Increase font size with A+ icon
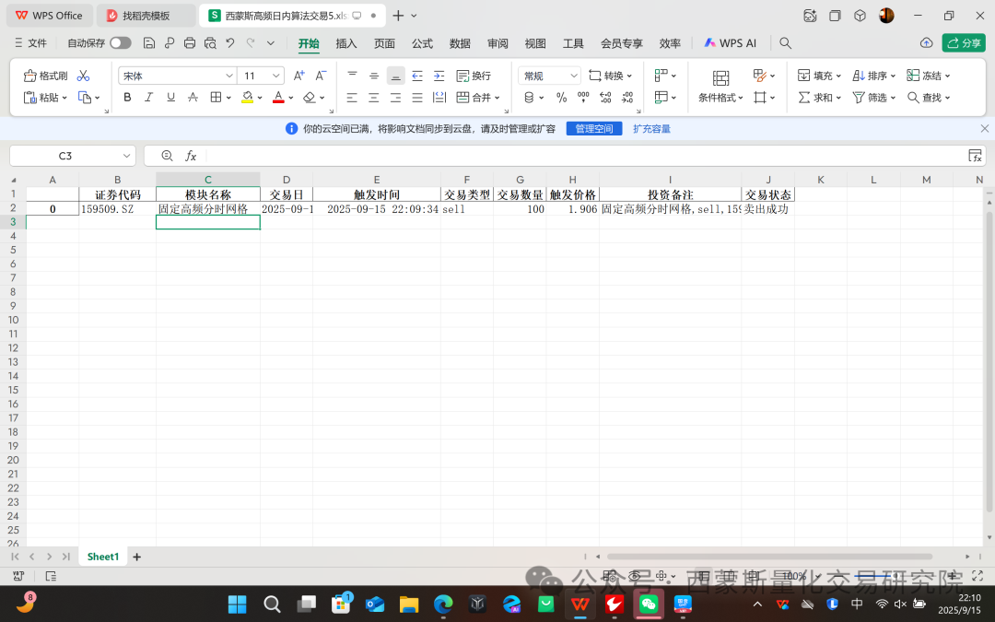This screenshot has width=995, height=622. click(298, 76)
